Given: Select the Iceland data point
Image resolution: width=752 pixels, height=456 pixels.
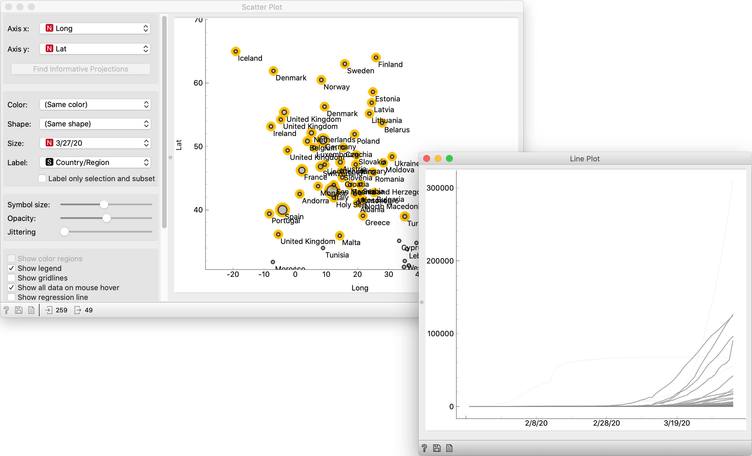Looking at the screenshot, I should pyautogui.click(x=235, y=51).
